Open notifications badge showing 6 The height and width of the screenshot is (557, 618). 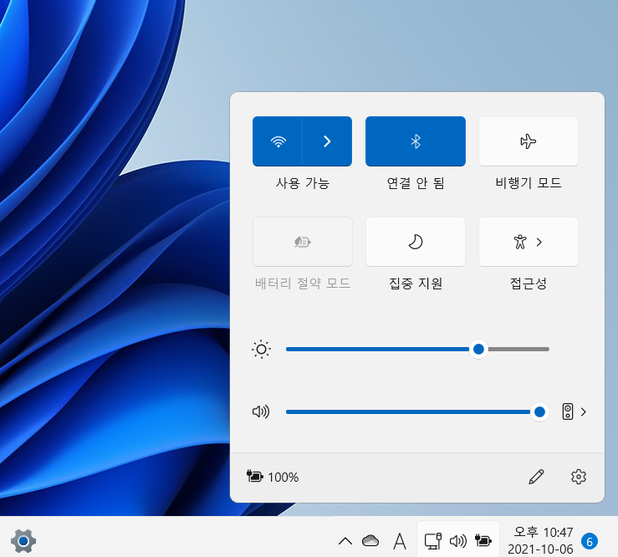590,542
